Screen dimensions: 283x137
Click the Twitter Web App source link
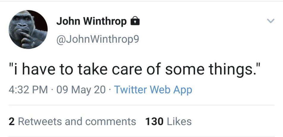pyautogui.click(x=153, y=89)
